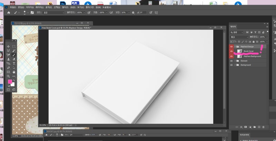Image resolution: width=276 pixels, height=141 pixels.
Task: Open the Photoshop icon on the desktop
Action: [x=63, y=2]
